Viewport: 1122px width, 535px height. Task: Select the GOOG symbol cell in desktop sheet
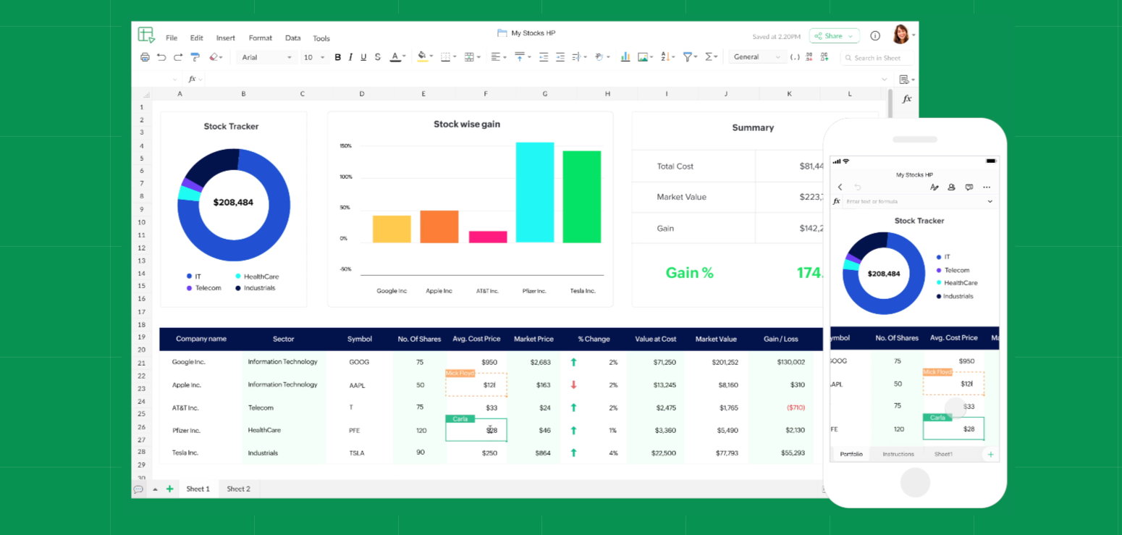click(x=359, y=362)
